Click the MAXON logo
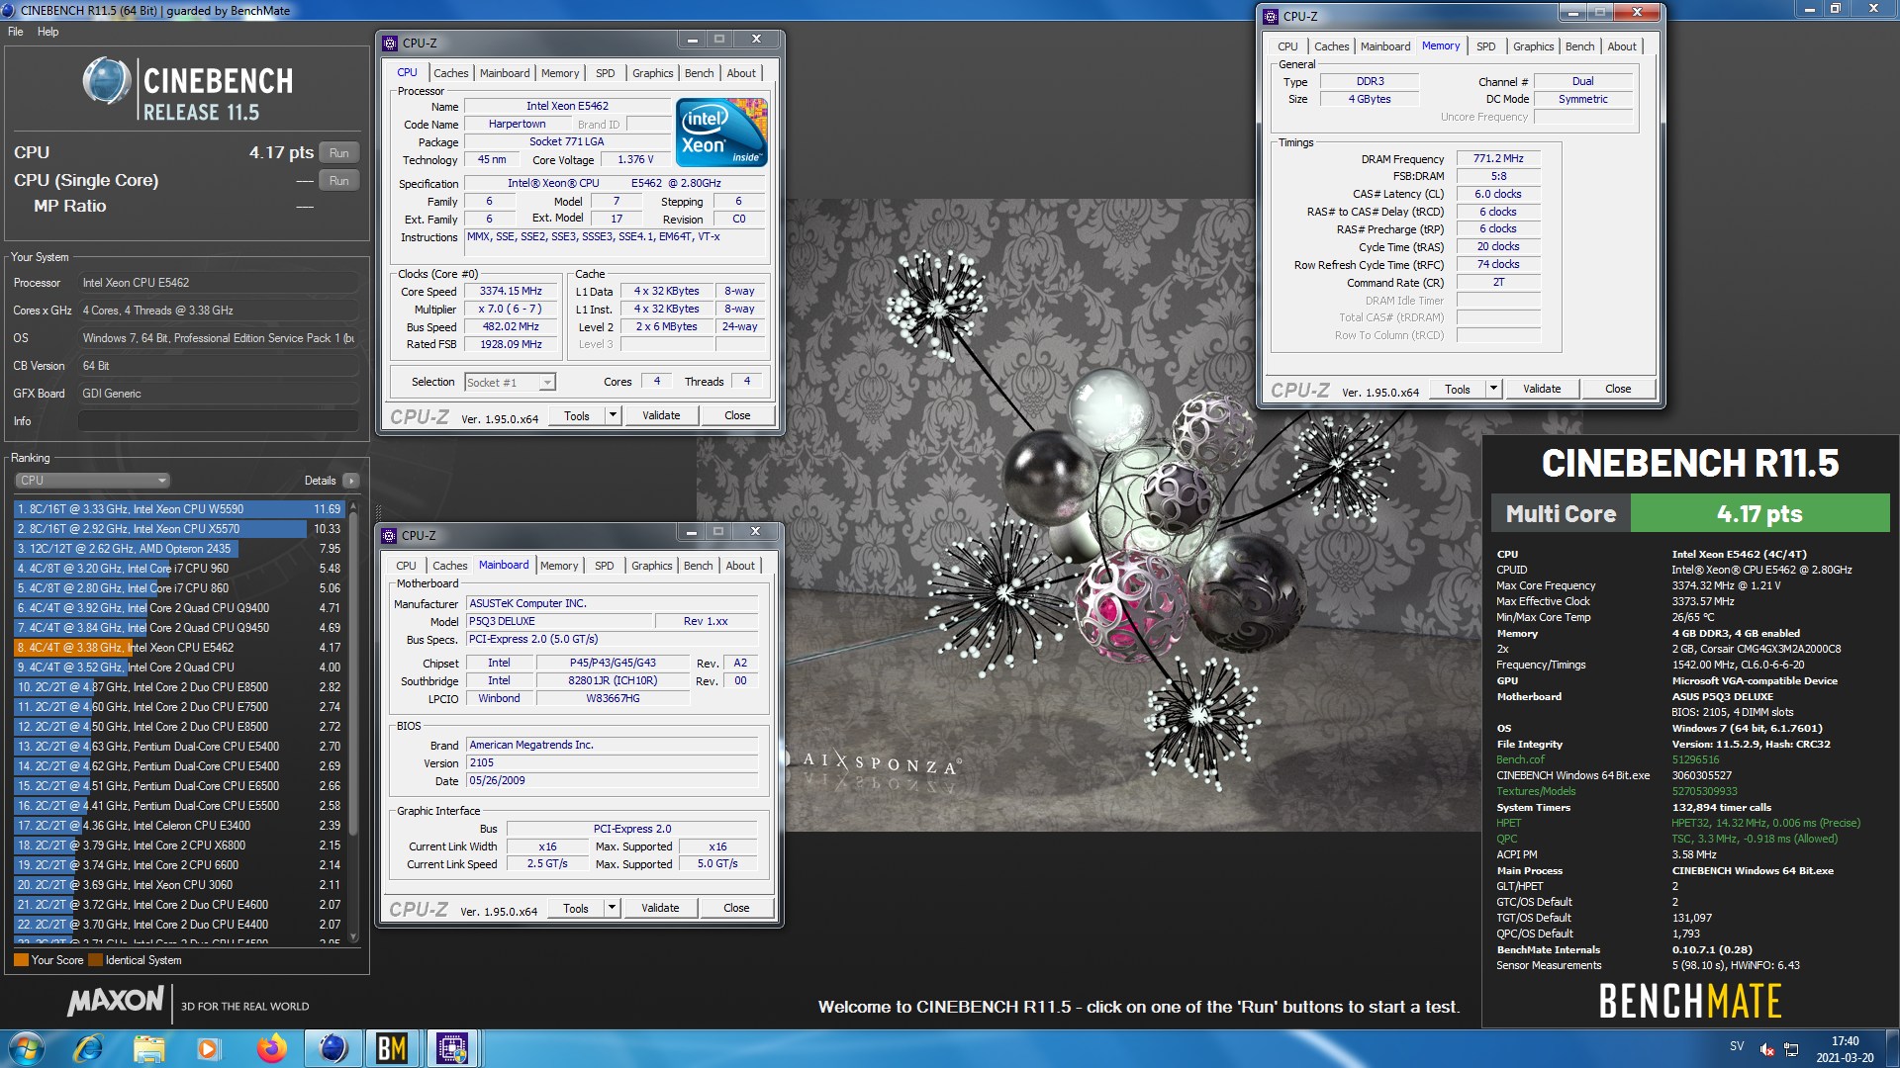Screen dimensions: 1900x1068 click(x=115, y=1002)
